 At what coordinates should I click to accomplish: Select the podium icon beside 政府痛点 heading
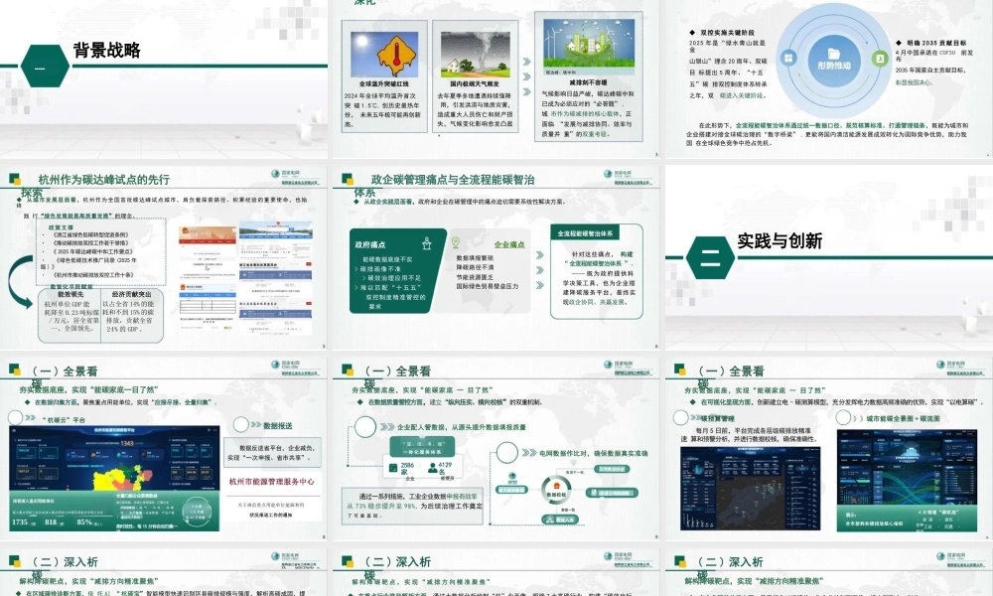(x=427, y=243)
